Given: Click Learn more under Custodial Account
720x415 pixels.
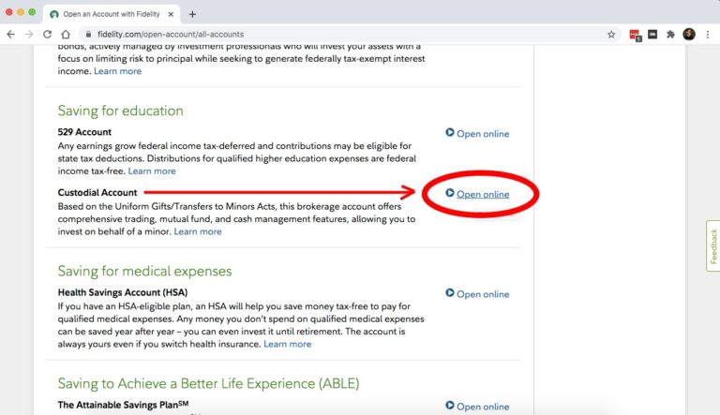Looking at the screenshot, I should tap(198, 231).
